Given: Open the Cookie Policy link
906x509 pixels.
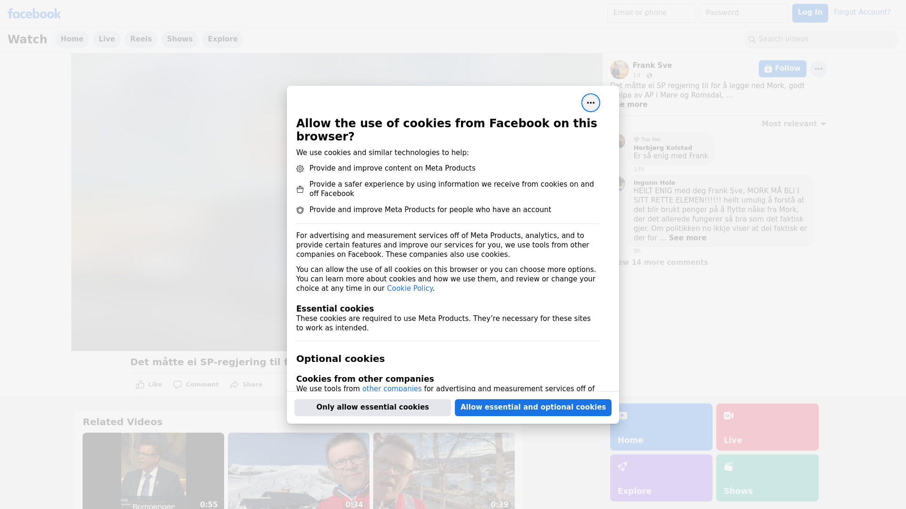Looking at the screenshot, I should click(x=410, y=288).
